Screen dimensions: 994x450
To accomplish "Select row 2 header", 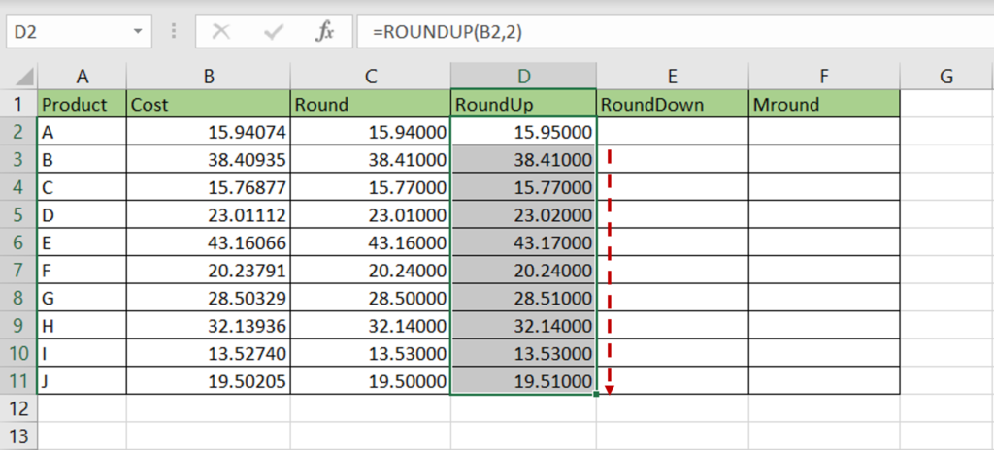I will point(18,132).
